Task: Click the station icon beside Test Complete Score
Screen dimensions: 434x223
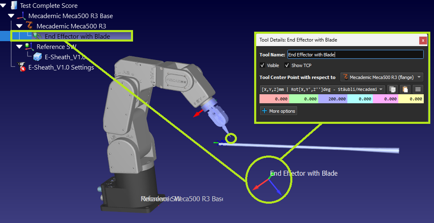Action: (14, 5)
